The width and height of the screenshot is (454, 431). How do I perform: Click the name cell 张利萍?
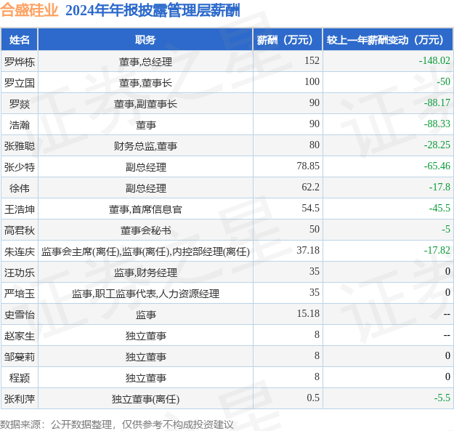(20, 400)
